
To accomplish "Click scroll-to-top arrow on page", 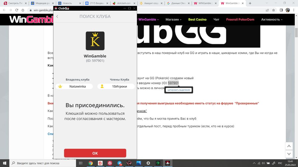I will tap(289, 146).
